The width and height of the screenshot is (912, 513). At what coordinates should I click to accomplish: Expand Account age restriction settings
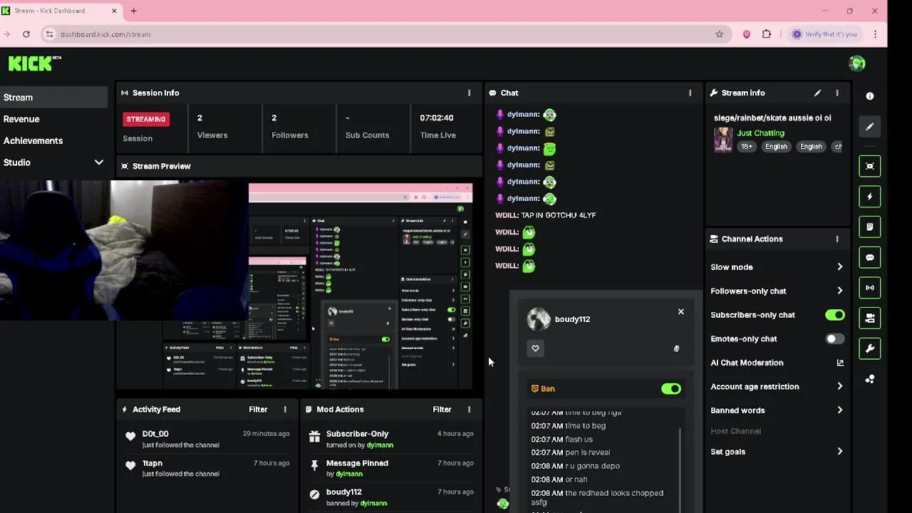[839, 387]
